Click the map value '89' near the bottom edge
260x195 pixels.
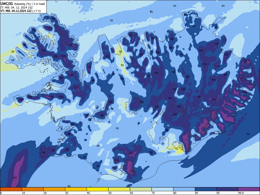(69, 186)
